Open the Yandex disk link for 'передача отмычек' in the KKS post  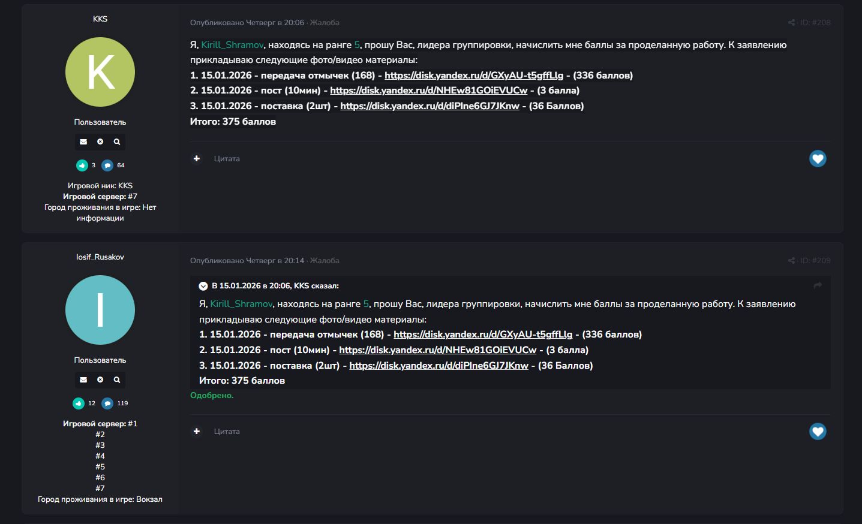[474, 76]
